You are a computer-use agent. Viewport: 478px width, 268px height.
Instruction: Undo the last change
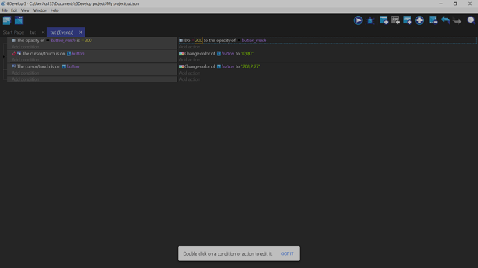[x=445, y=20]
